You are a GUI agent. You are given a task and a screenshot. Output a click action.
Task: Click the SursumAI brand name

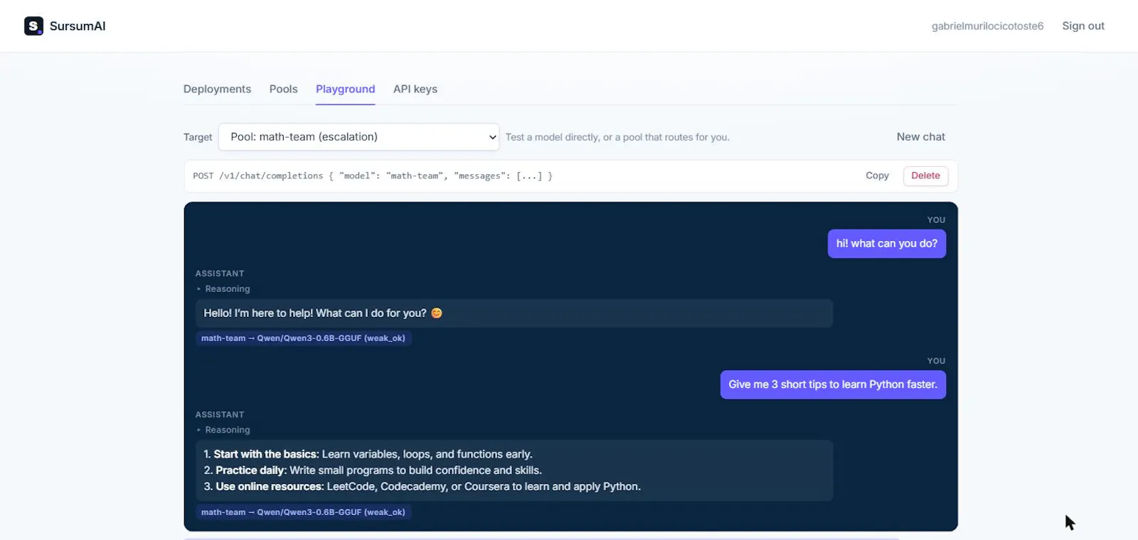tap(78, 26)
